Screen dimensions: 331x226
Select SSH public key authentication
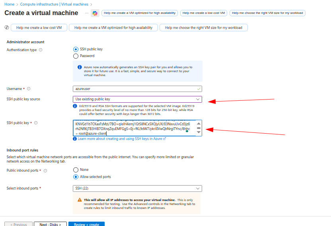click(76, 49)
